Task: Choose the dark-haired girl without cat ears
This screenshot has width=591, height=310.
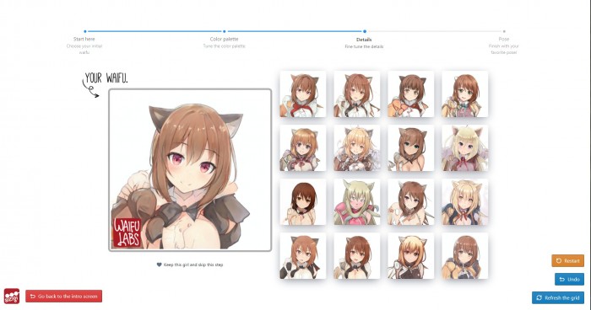Action: point(303,202)
